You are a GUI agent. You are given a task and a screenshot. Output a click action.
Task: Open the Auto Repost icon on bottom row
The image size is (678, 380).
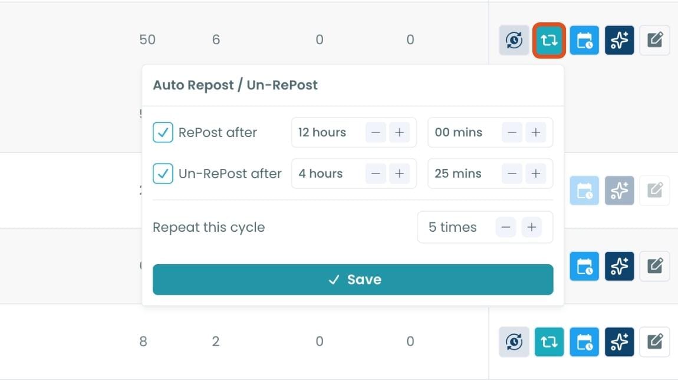tap(549, 342)
